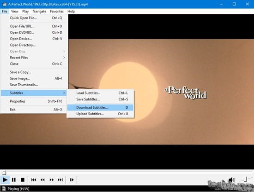Viewport: 254px width, 192px height.
Task: Mute audio with the speaker icon
Action: pyautogui.click(x=232, y=180)
